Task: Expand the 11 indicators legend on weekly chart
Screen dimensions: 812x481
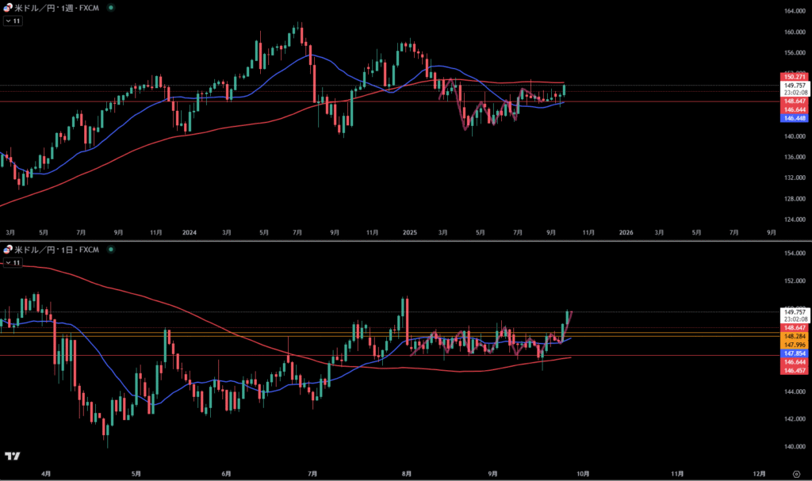Action: coord(13,21)
